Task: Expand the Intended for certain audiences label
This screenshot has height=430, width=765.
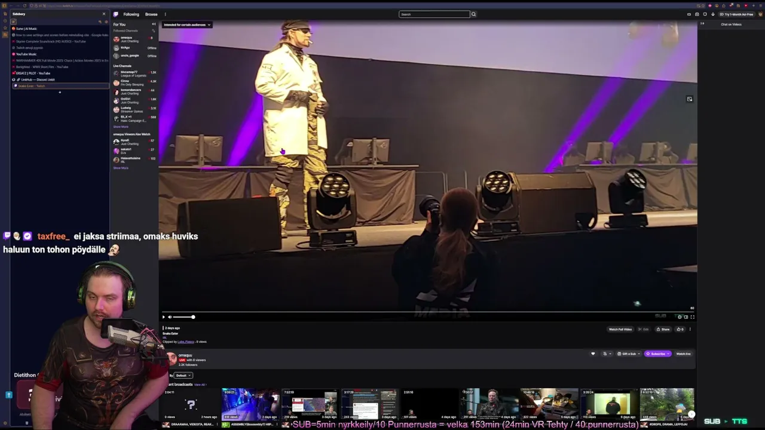Action: pos(187,24)
